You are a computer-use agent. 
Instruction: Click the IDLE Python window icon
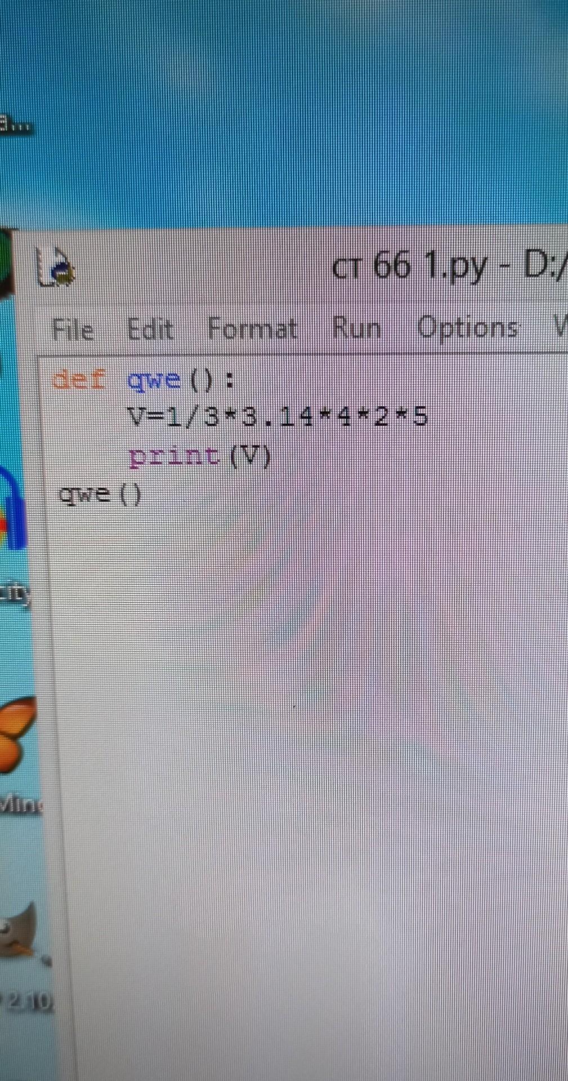[x=55, y=267]
